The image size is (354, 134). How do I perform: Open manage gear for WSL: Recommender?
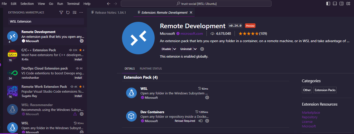click(82, 114)
